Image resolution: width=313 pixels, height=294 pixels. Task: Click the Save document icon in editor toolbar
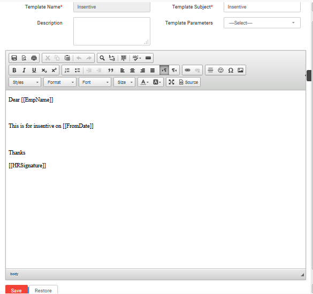tap(14, 58)
